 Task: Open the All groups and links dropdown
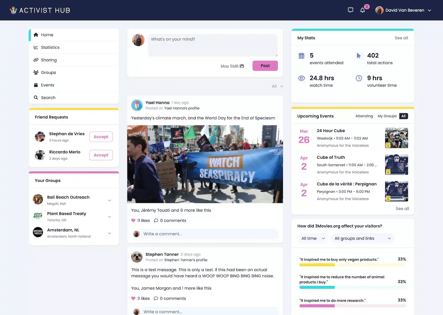(x=362, y=238)
